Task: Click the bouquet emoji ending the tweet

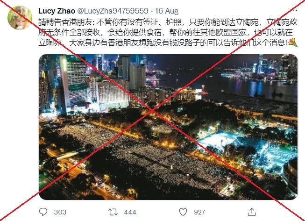Action: coord(293,43)
